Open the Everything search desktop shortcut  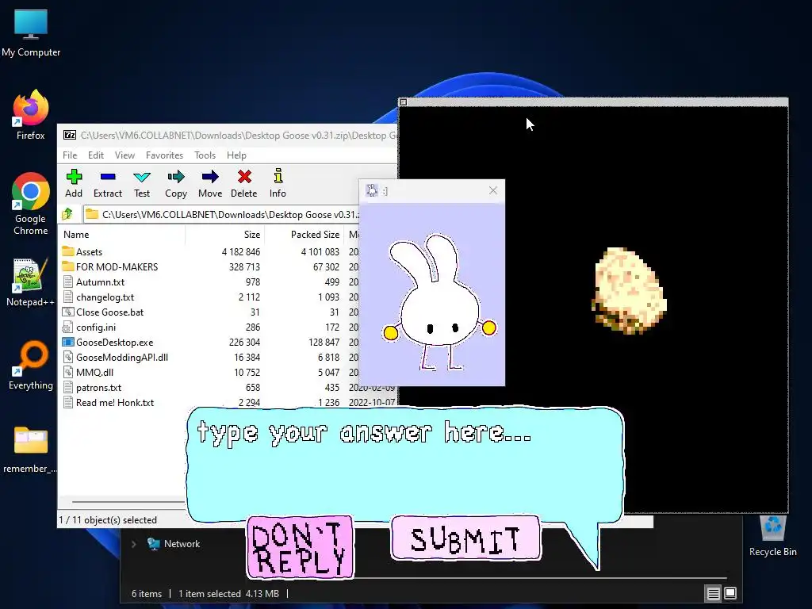[x=31, y=365]
